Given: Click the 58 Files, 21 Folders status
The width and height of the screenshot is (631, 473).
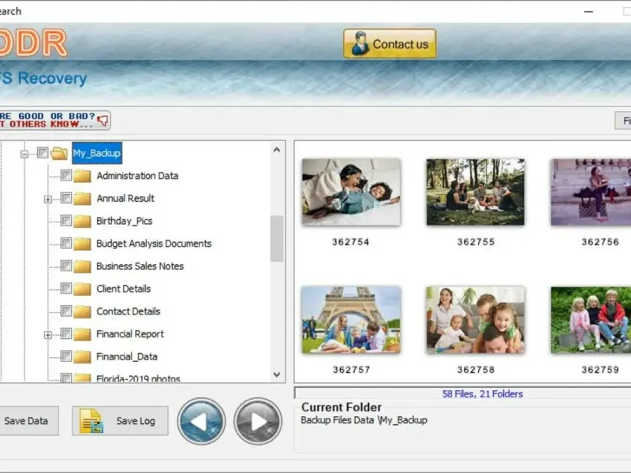Looking at the screenshot, I should click(x=482, y=393).
